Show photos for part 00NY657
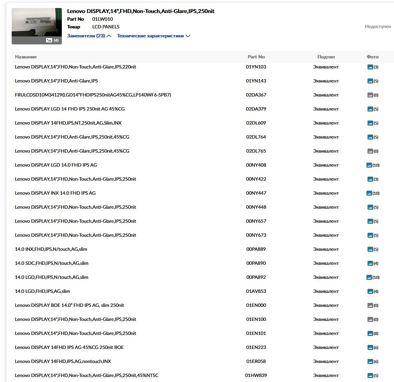Viewport: 394px width, 382px height. click(370, 221)
